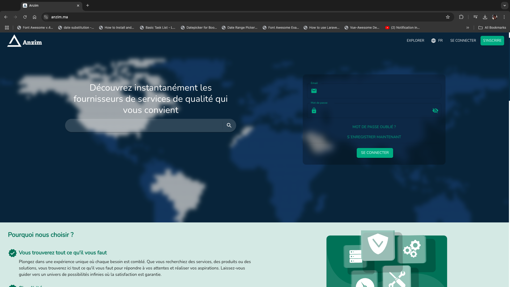Screen dimensions: 510x287
Task: Click inside the main search input field
Action: (x=143, y=125)
